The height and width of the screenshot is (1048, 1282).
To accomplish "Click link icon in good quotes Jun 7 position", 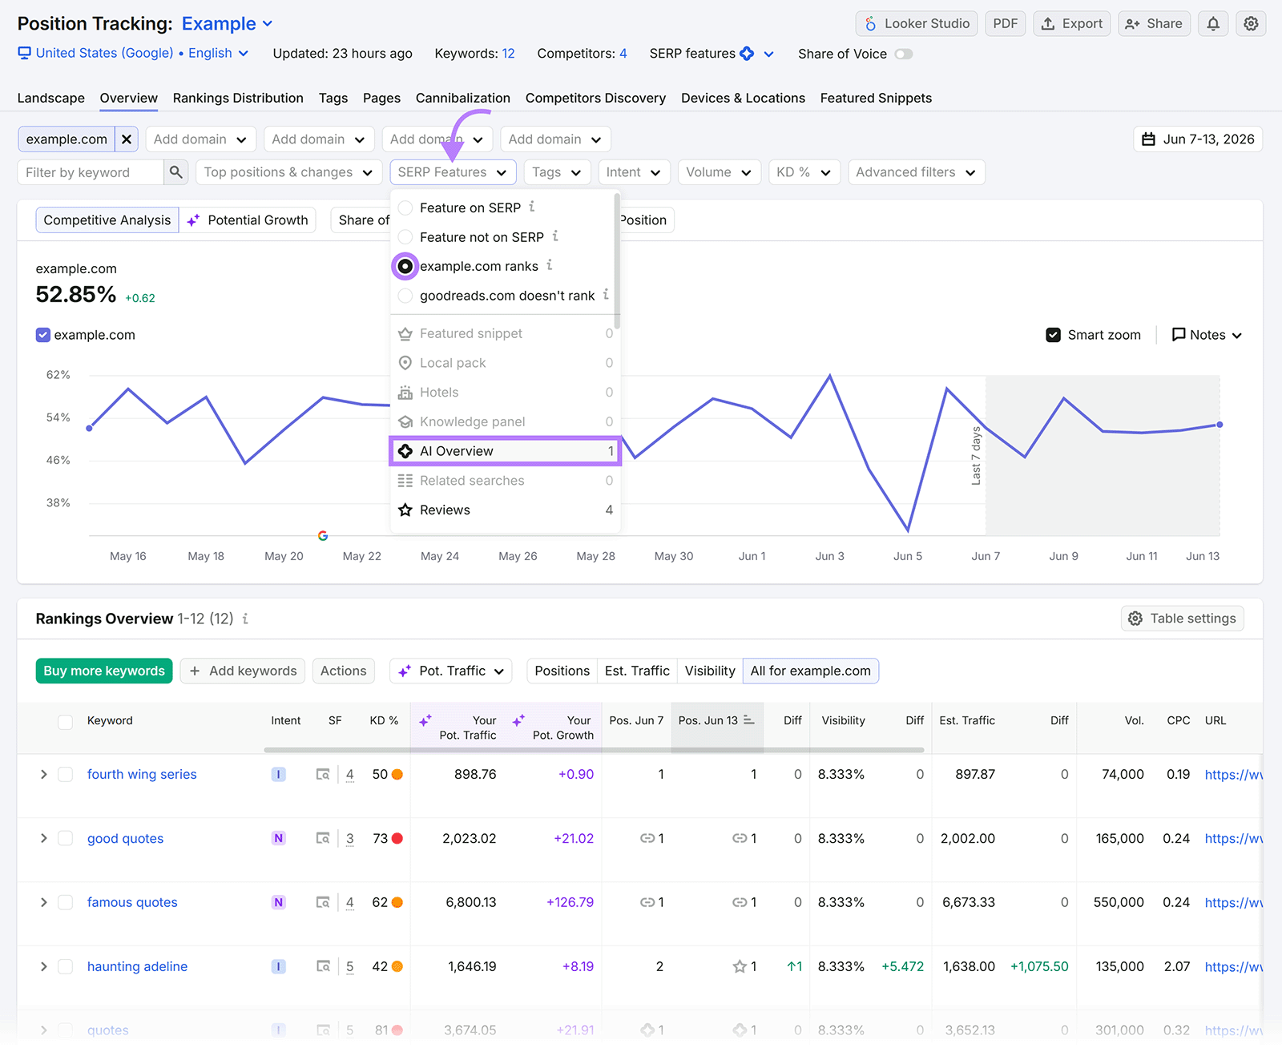I will coord(647,839).
